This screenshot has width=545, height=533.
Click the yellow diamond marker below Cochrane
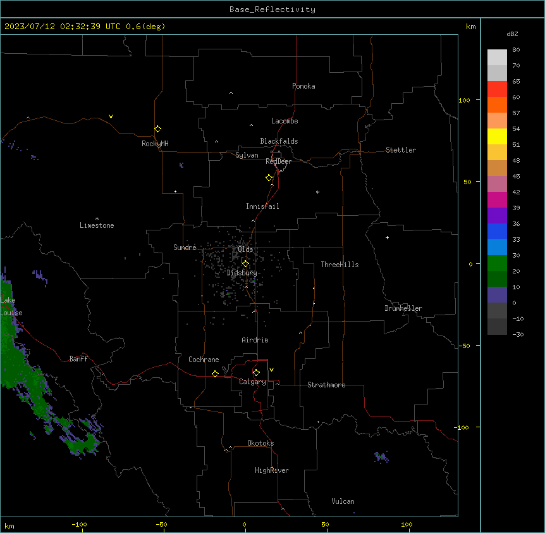(x=215, y=373)
